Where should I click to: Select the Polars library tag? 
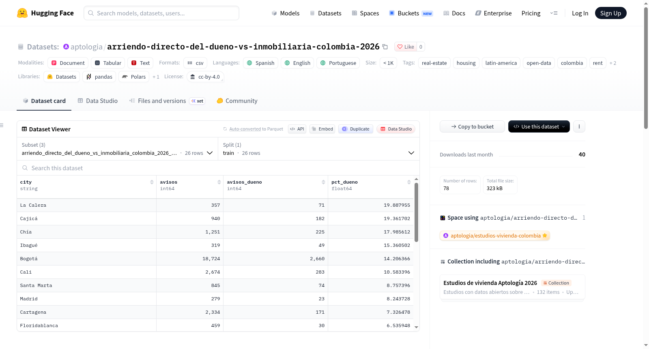pyautogui.click(x=134, y=77)
